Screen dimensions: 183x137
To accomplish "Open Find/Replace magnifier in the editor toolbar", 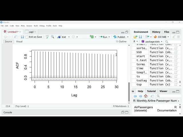I will [53, 37].
